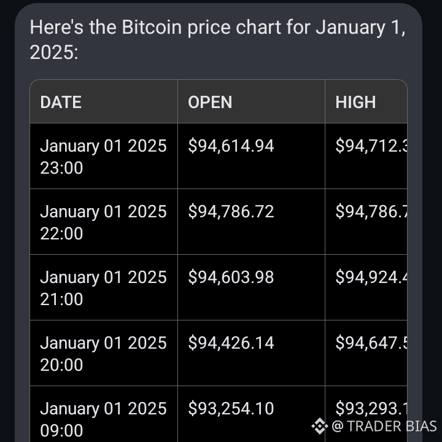Viewport: 442px width, 442px height.
Task: Select the January 01 2025 20:00 date cell
Action: [x=104, y=354]
